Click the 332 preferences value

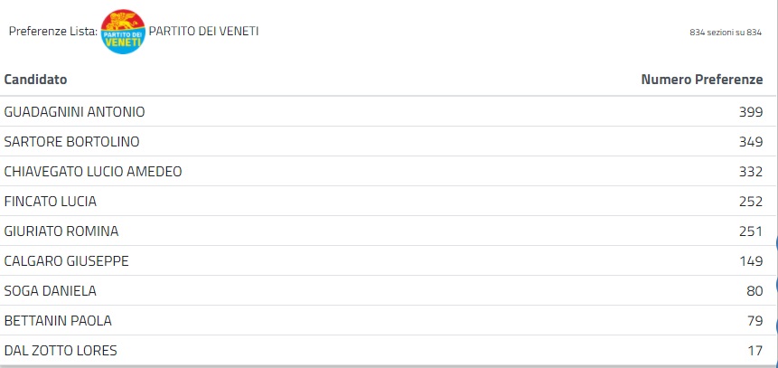coord(751,172)
